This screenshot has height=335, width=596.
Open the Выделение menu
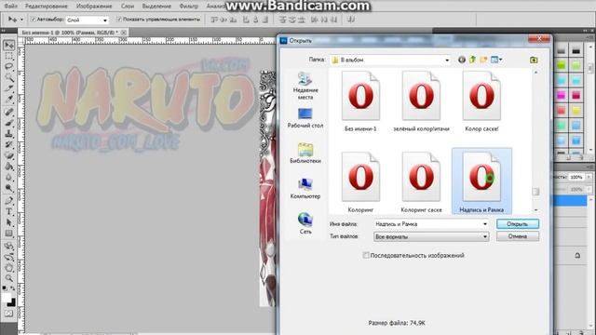point(156,7)
